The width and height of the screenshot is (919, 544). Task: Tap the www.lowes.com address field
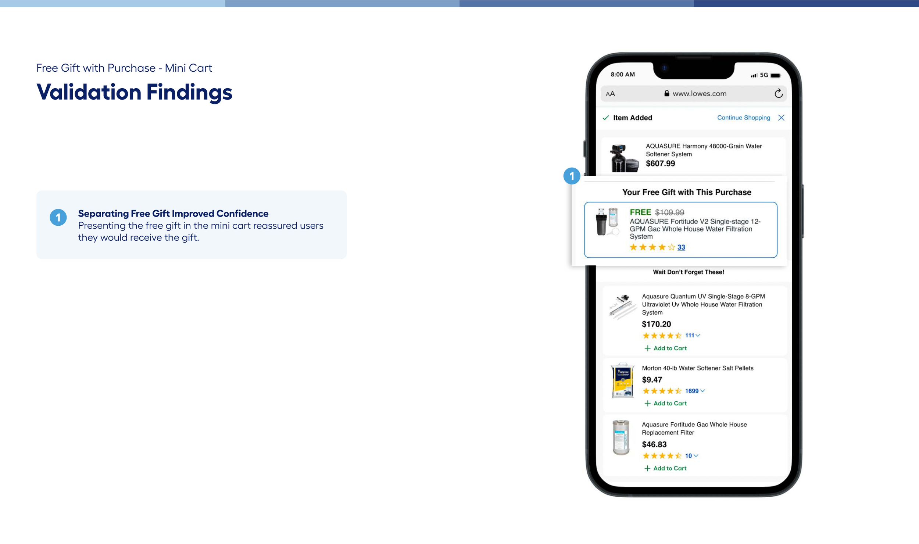pos(694,94)
